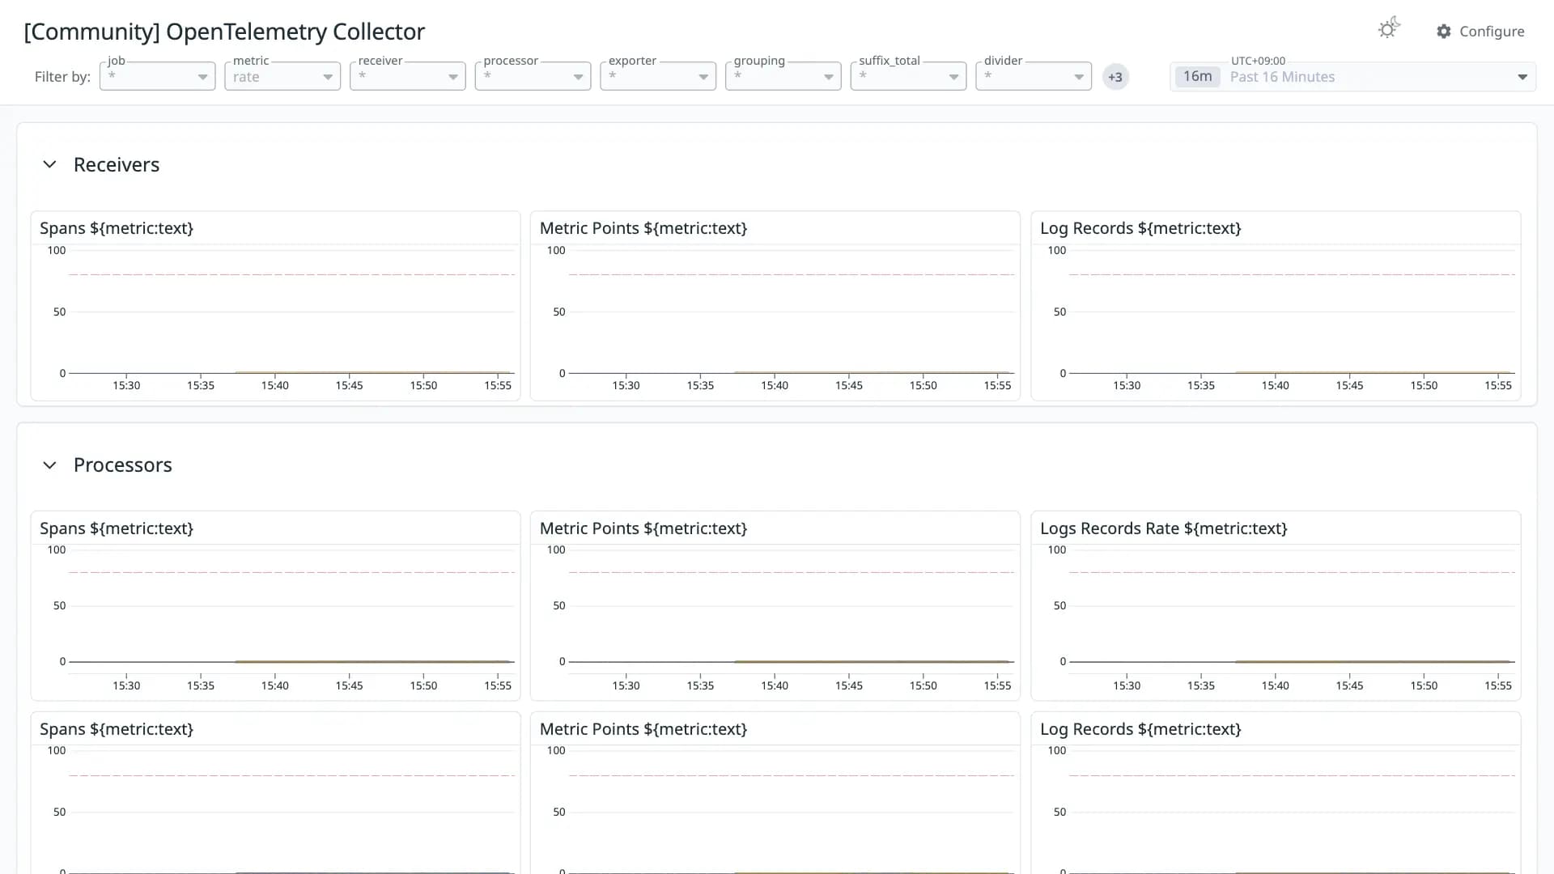Click the Filter by: label
Viewport: 1554px width, 874px height.
click(62, 77)
